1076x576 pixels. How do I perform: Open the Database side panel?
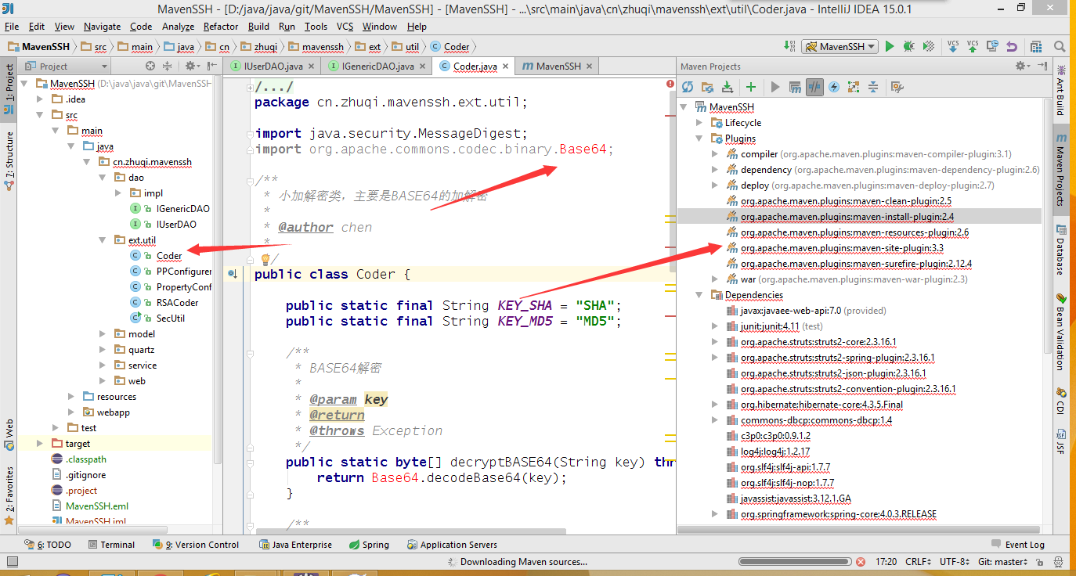pyautogui.click(x=1060, y=250)
